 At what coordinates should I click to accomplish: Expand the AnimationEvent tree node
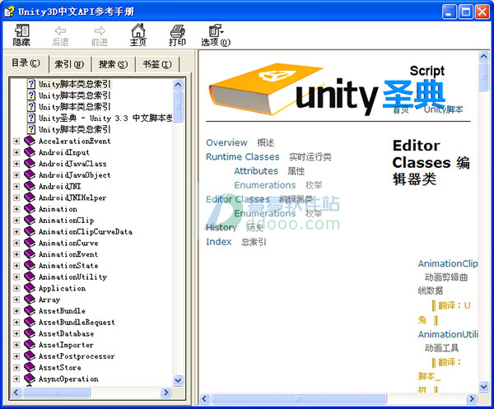click(x=16, y=254)
